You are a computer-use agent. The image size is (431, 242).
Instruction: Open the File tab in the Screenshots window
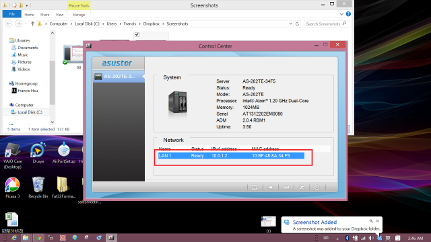(x=12, y=14)
